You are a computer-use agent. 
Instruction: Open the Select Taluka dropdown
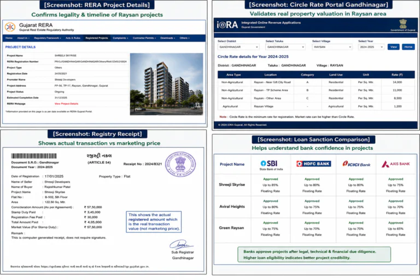285,47
